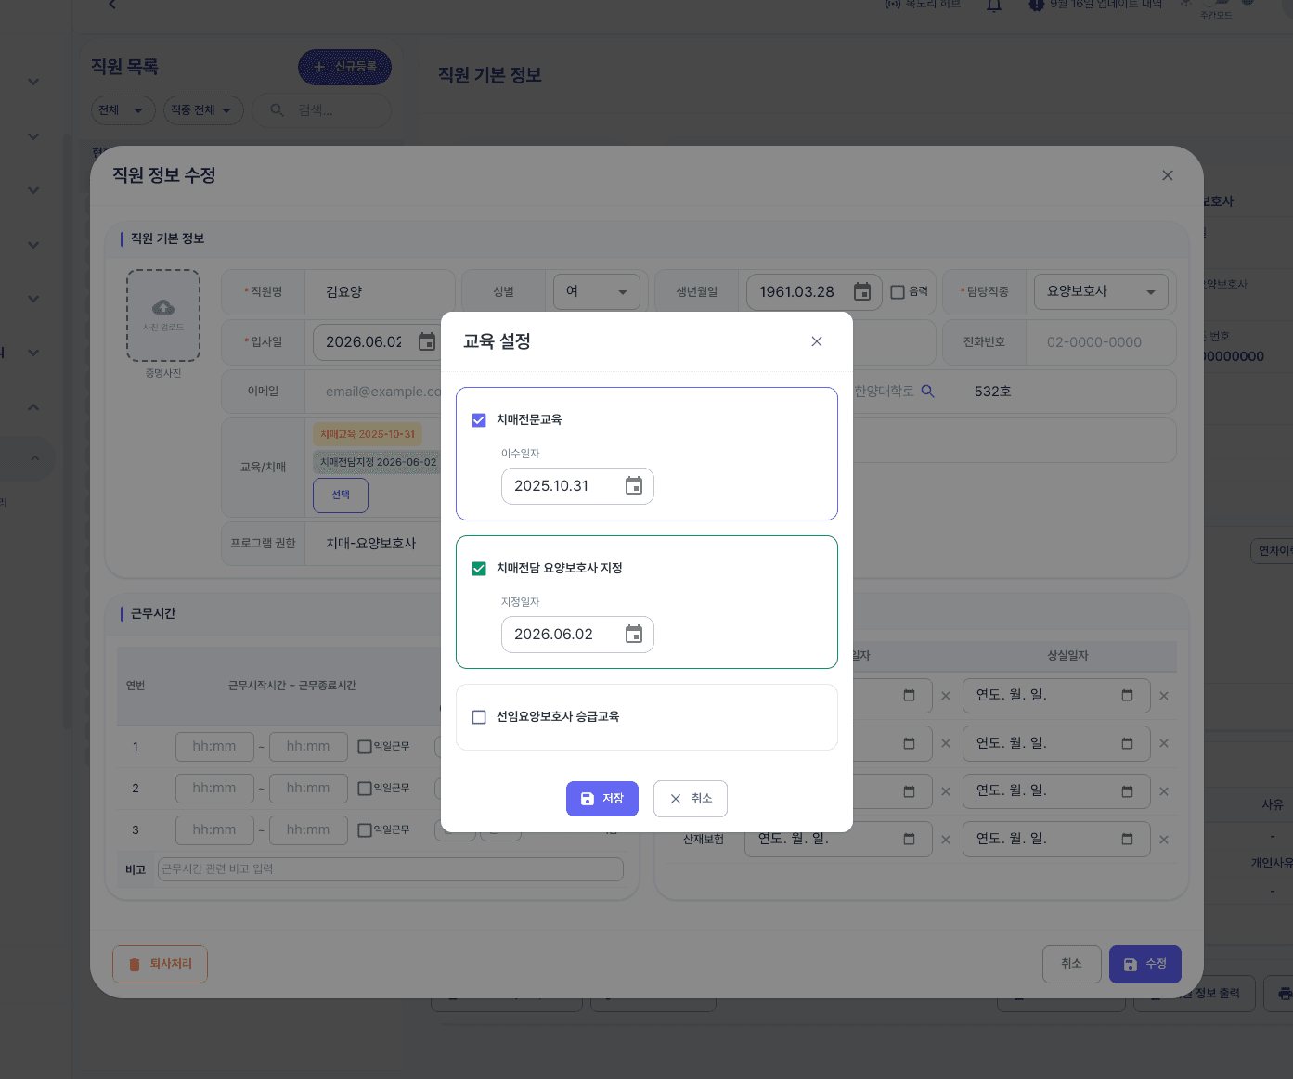The image size is (1293, 1079).
Task: Uncheck 치매전담 요양보호사 지정 checkbox
Action: [x=479, y=569]
